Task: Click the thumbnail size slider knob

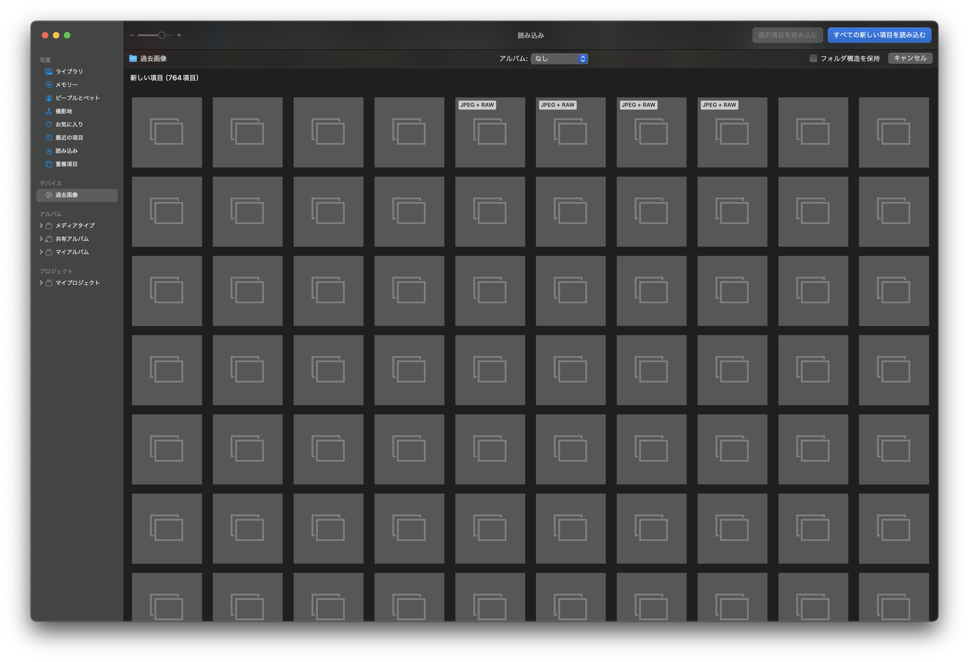Action: point(161,35)
